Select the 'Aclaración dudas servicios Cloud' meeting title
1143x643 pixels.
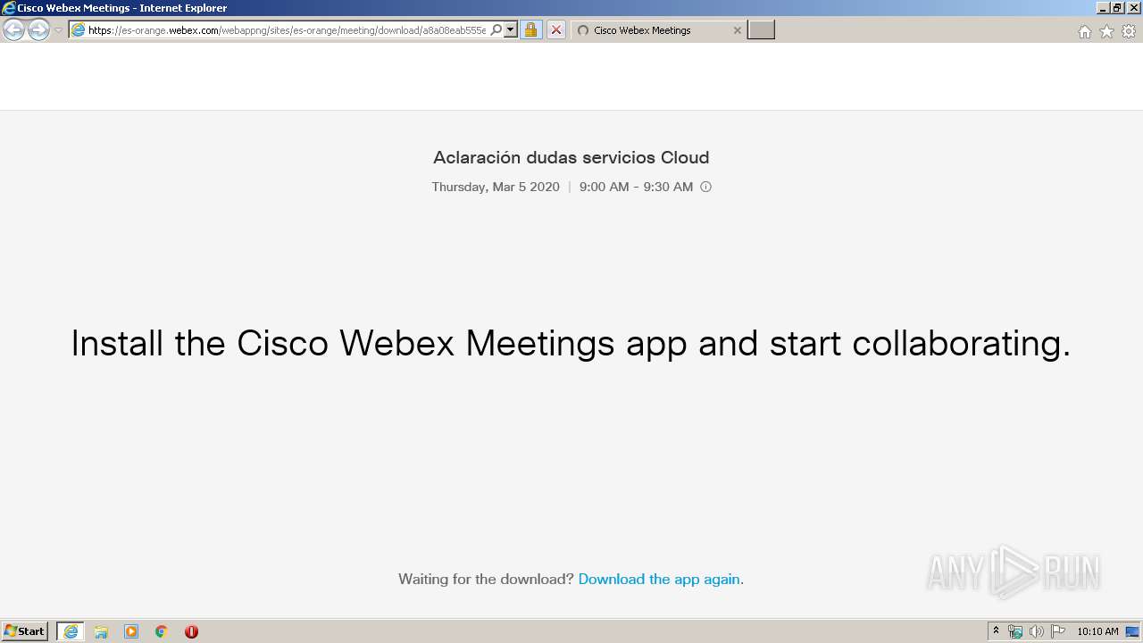click(x=571, y=157)
